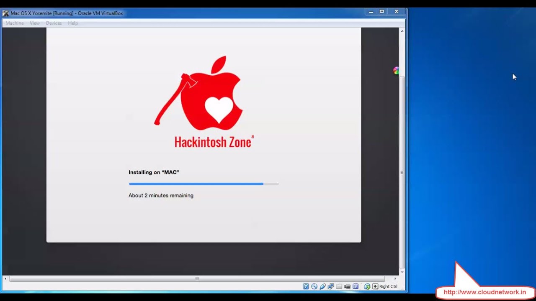The height and width of the screenshot is (301, 536).
Task: Click the CPU virtualization status icon
Action: tap(356, 286)
